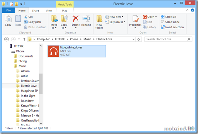
Task: Open the Easy access dropdown
Action: [x=115, y=22]
